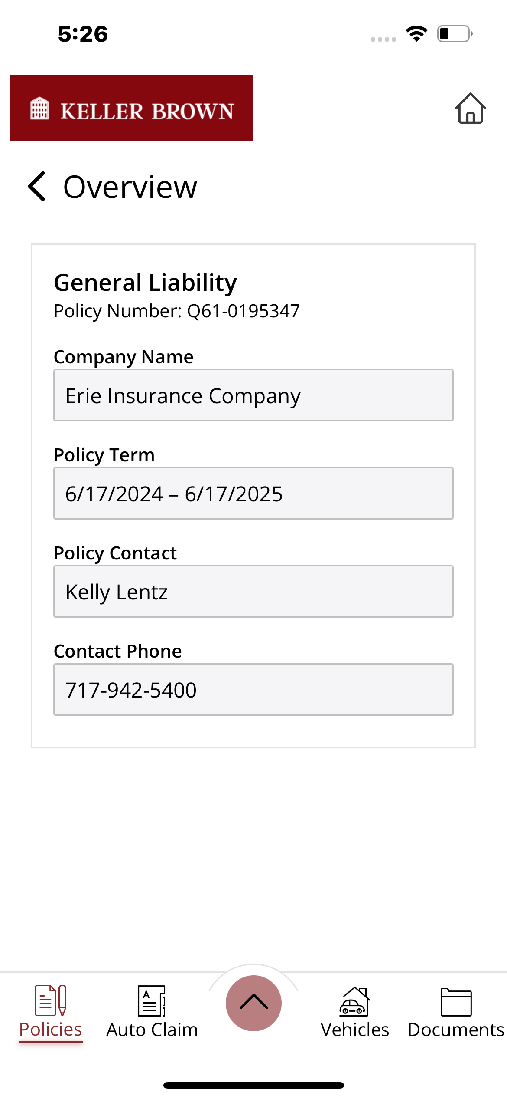Switch to the Auto Claim tab label

pyautogui.click(x=152, y=1030)
